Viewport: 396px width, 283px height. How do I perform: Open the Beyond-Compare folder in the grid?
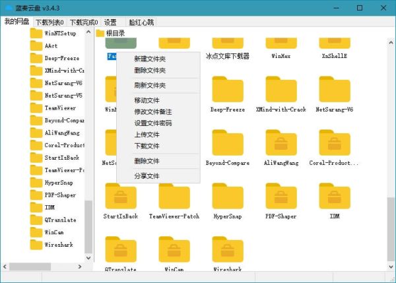pyautogui.click(x=228, y=148)
